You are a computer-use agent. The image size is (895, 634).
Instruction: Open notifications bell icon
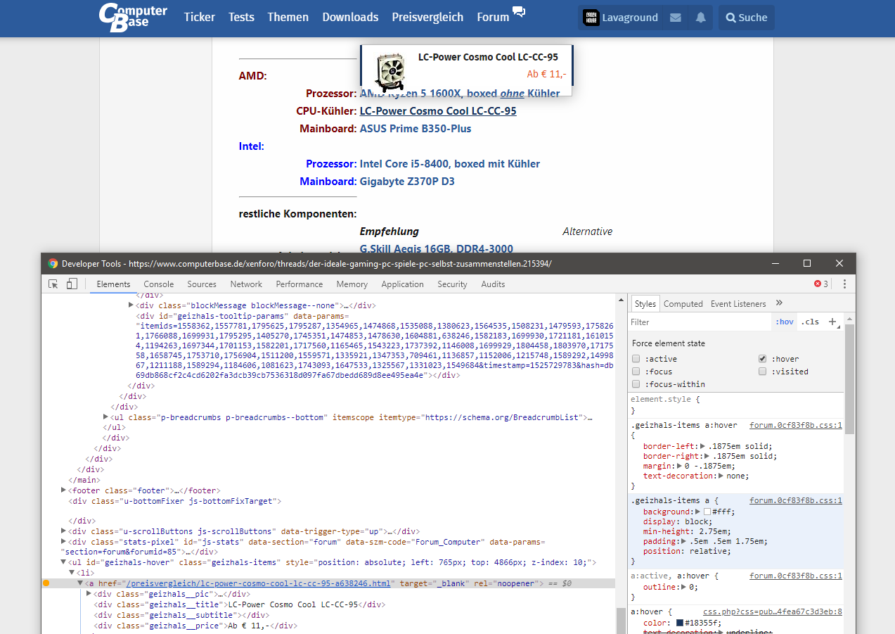[x=701, y=18]
